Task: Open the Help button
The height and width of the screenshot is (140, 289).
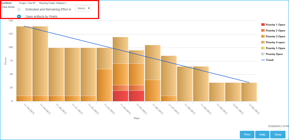Action: 262,135
